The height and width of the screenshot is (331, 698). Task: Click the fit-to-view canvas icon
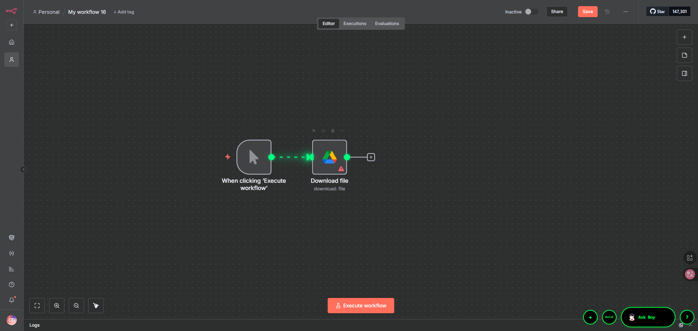click(x=37, y=306)
